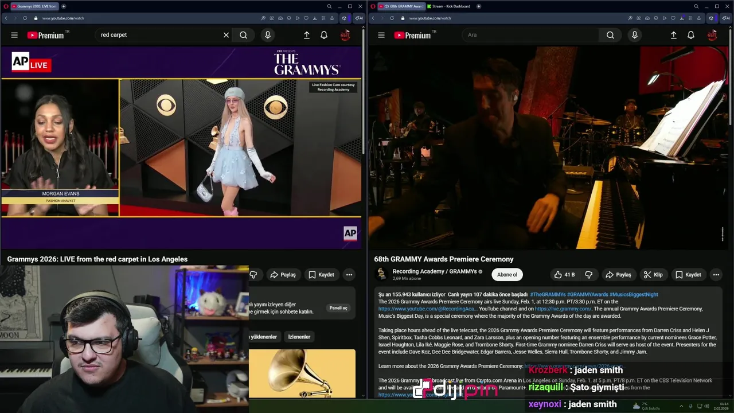This screenshot has height=413, width=734.
Task: Click the Recording Academy channel avatar
Action: 381,274
